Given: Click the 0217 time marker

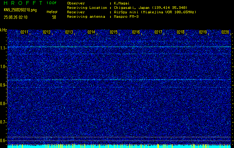Looking at the screenshot, I should click(x=158, y=32).
